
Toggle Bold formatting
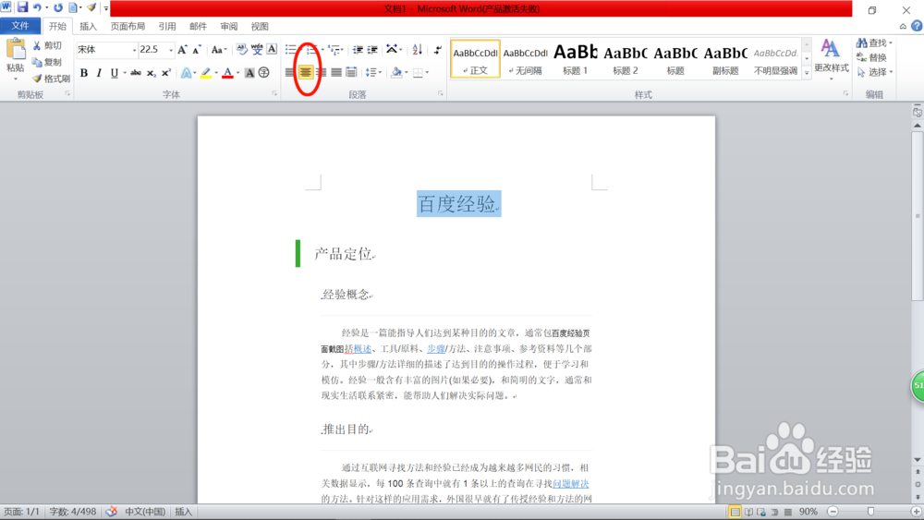point(84,73)
